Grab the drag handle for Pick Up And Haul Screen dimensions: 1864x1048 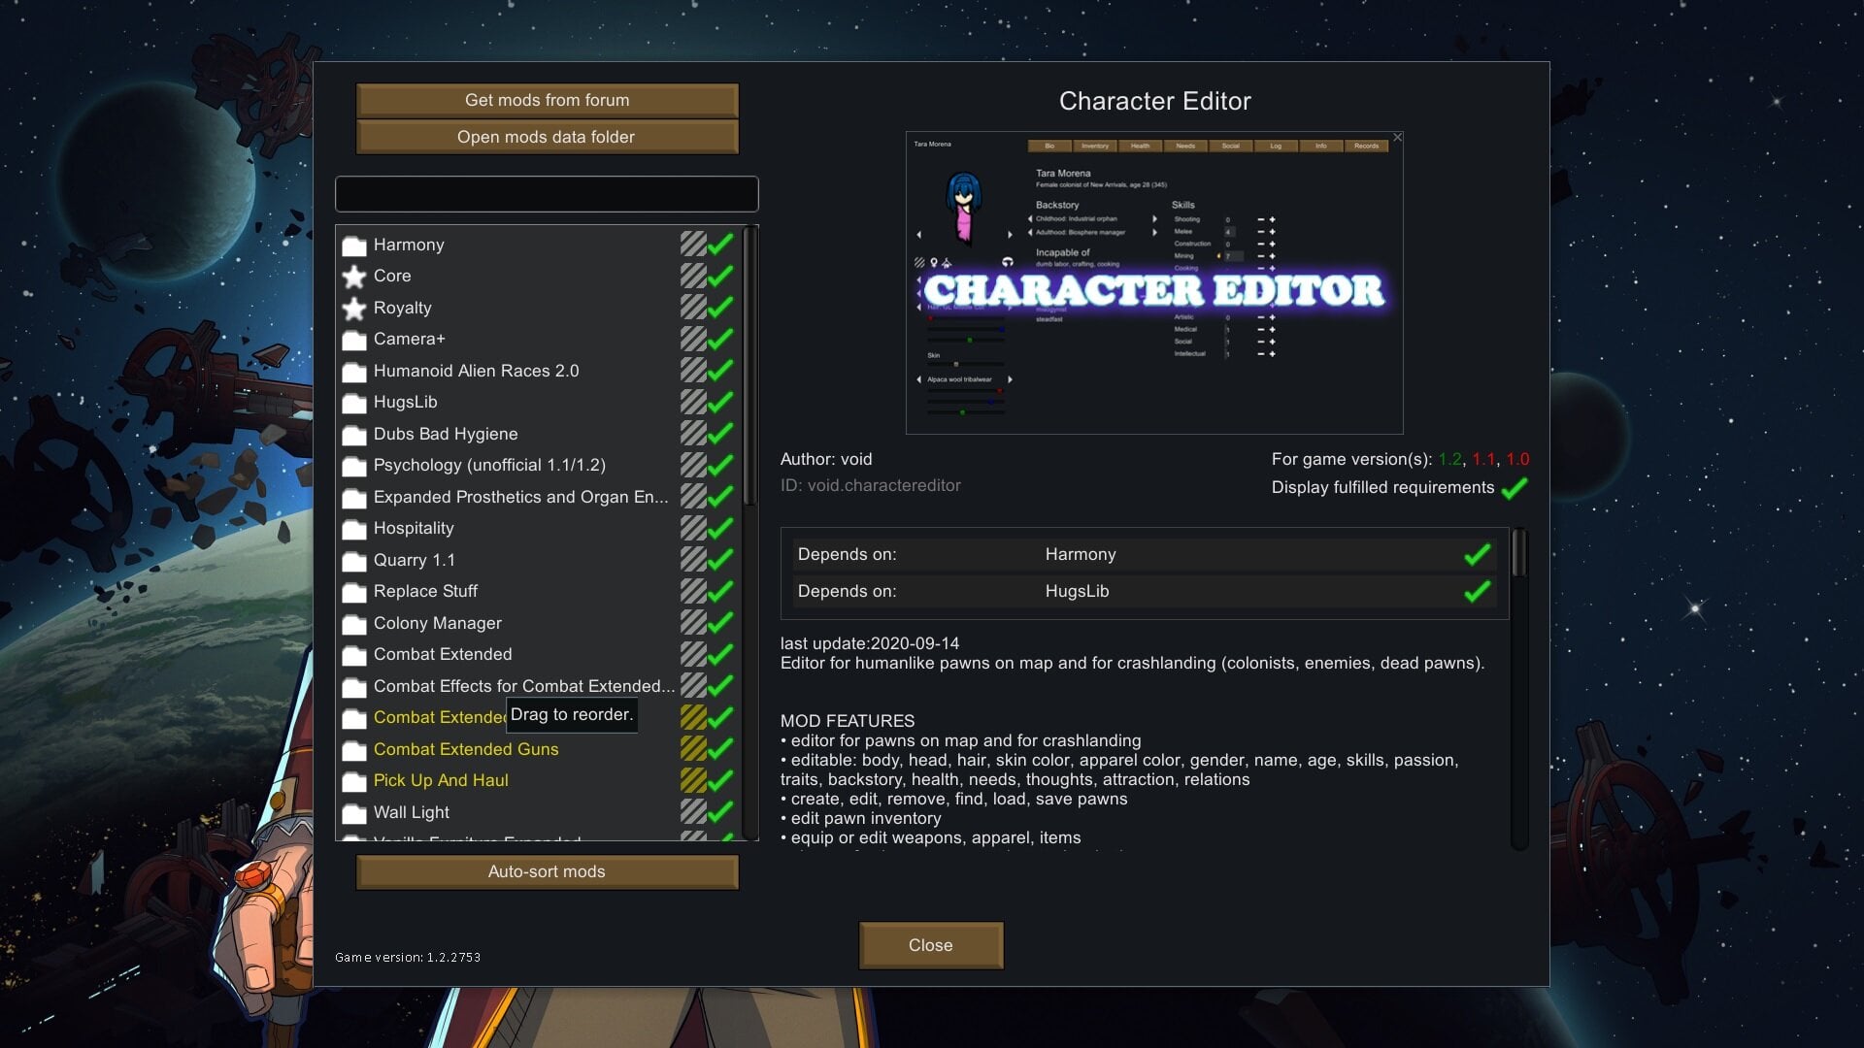(x=693, y=780)
